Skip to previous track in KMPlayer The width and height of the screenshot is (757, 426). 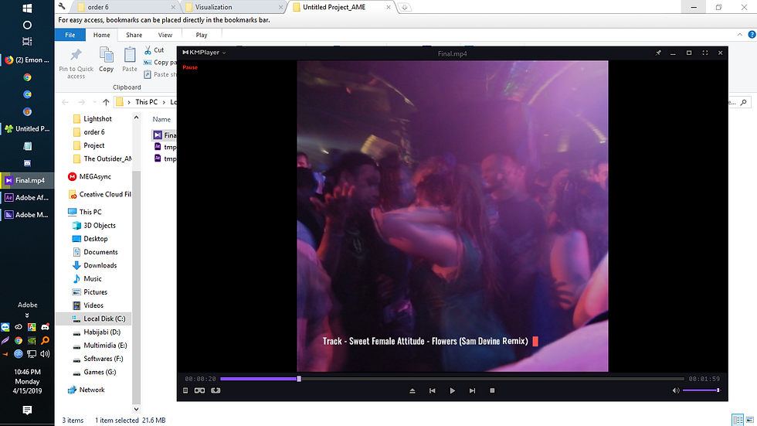click(x=432, y=390)
